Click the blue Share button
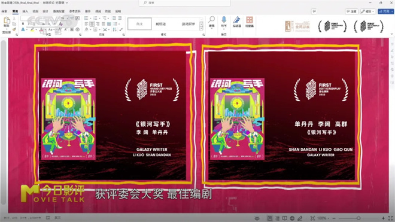 coord(385,11)
